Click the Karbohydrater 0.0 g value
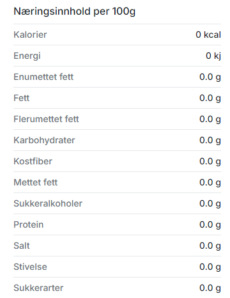Screen dimensions: 230x298 click(210, 141)
